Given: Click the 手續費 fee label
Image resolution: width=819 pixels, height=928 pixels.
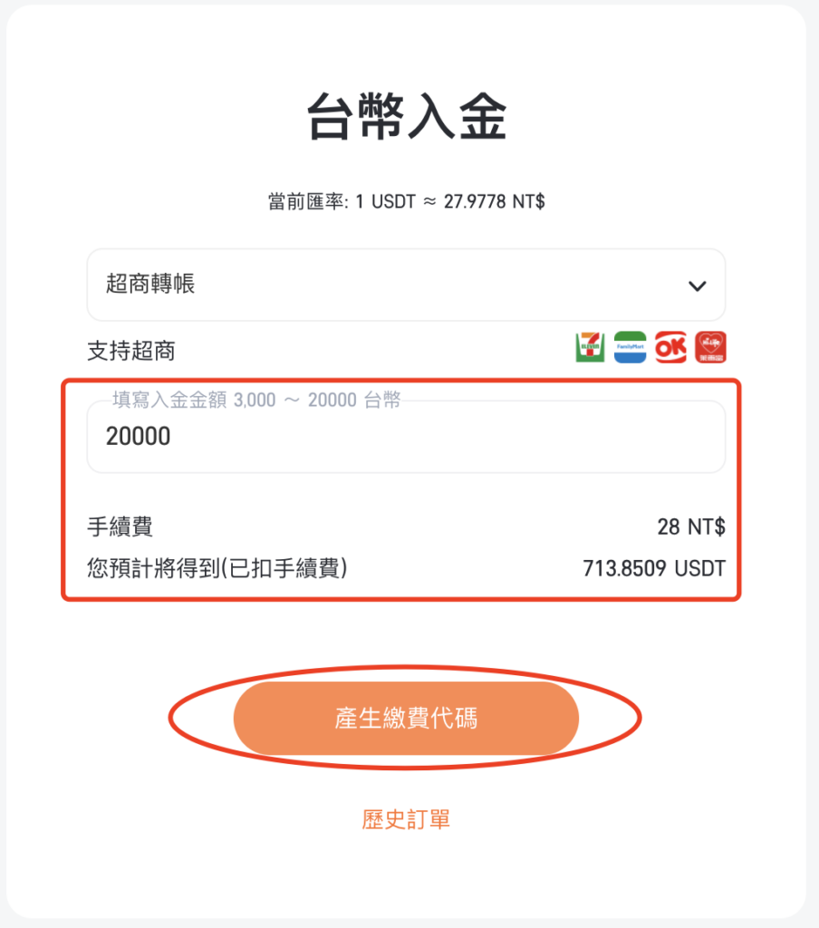Looking at the screenshot, I should [x=120, y=527].
